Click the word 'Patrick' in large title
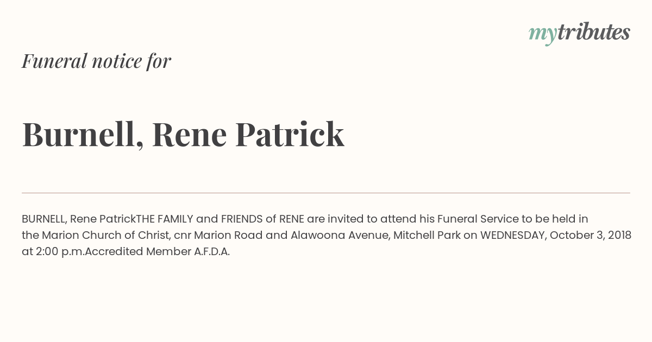Screen dimensions: 652x342 click(290, 134)
